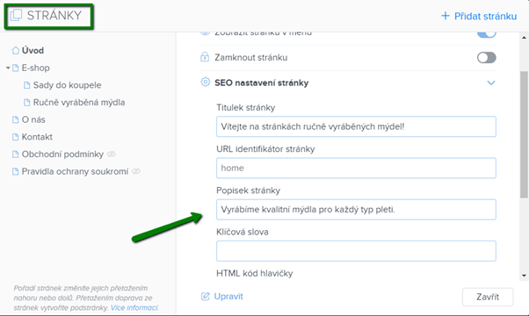Screen dimensions: 529x316
Task: Click the Zamknout stránku label
Action: [x=251, y=58]
